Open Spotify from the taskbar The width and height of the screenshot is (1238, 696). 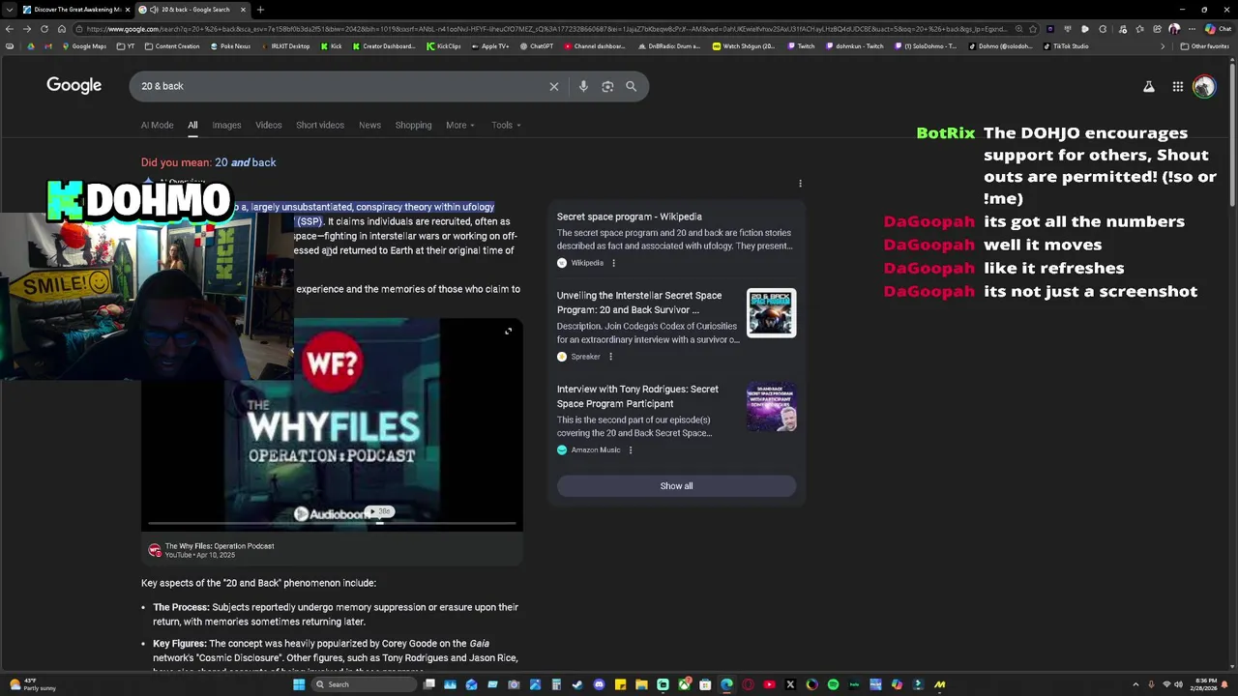(x=833, y=684)
